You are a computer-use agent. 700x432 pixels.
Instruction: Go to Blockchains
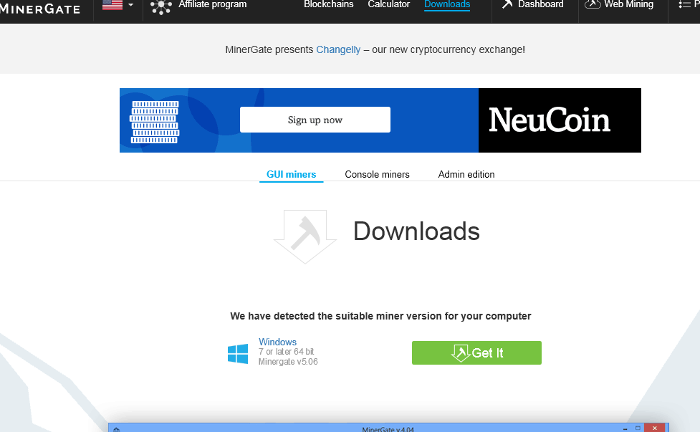click(329, 4)
